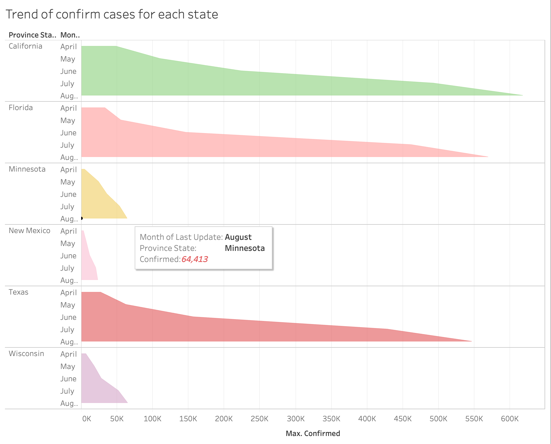Select the Florida row header
Viewport: 551px width, 444px height.
tap(21, 108)
